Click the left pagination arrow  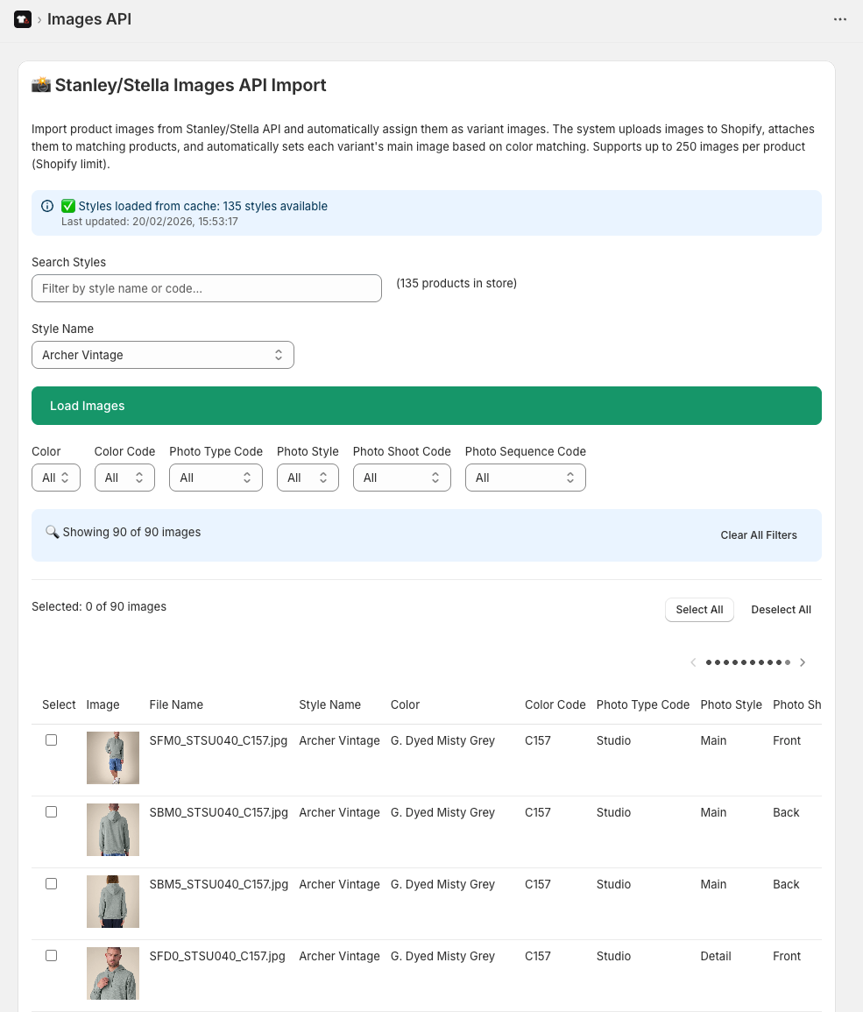693,662
